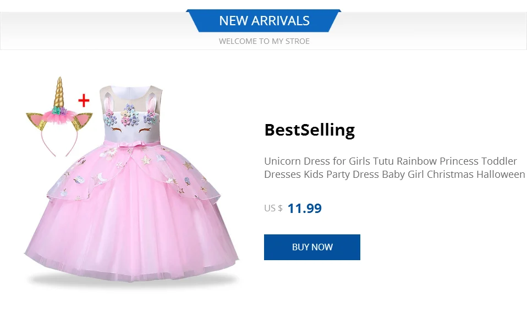Image resolution: width=527 pixels, height=320 pixels.
Task: Click the right glitter ear on headband
Action: tap(82, 121)
